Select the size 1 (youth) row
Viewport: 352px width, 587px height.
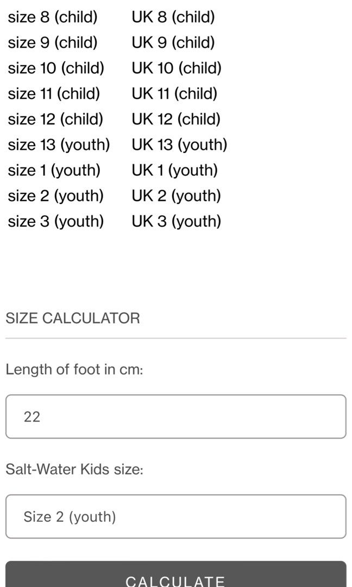54,170
